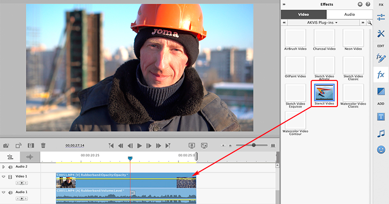Image resolution: width=389 pixels, height=204 pixels.
Task: Click the freeze frame camera icon
Action: [6, 145]
